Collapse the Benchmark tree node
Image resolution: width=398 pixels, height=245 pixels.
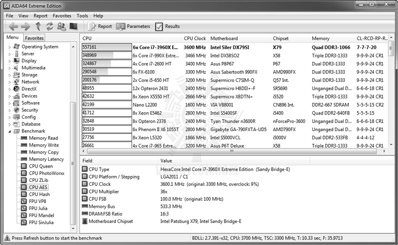[x=9, y=131]
